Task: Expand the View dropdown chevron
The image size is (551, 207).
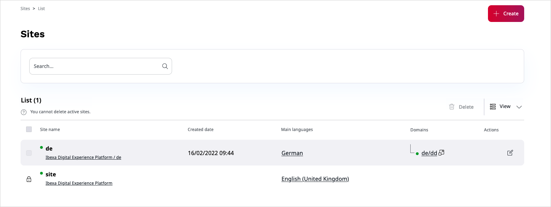Action: [x=519, y=107]
